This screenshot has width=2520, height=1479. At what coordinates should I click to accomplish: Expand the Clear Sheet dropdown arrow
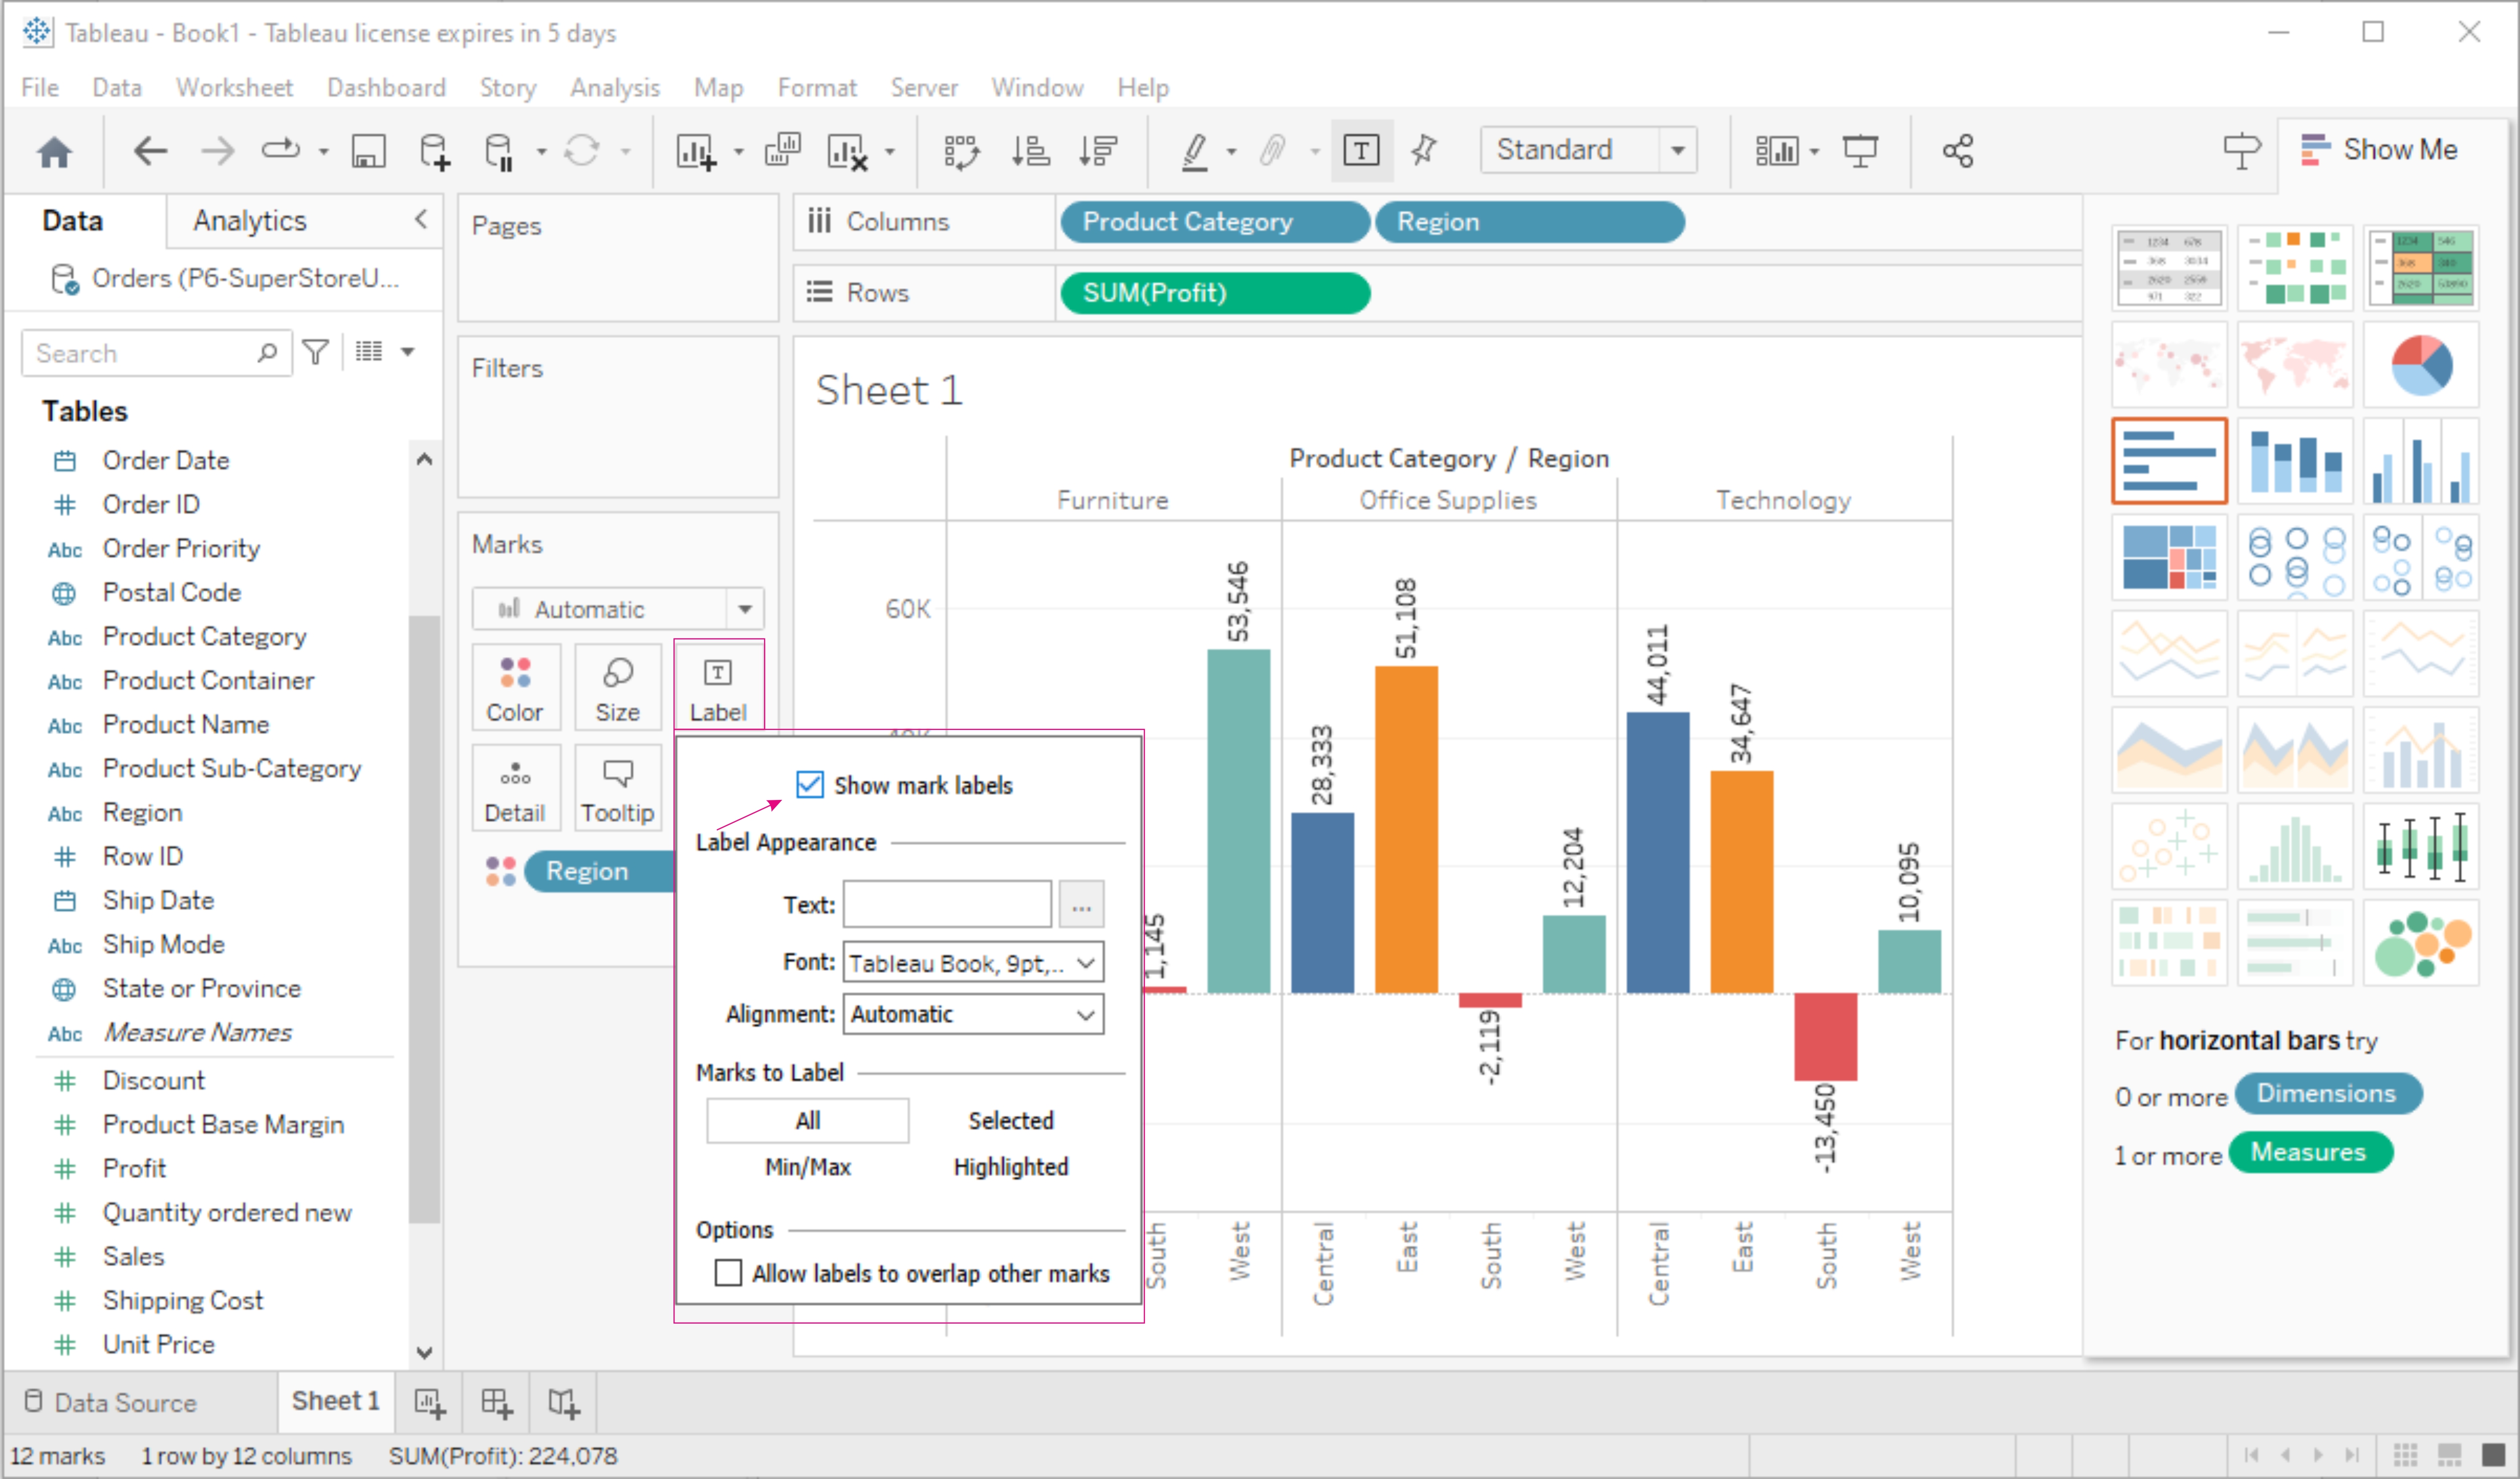pos(889,152)
